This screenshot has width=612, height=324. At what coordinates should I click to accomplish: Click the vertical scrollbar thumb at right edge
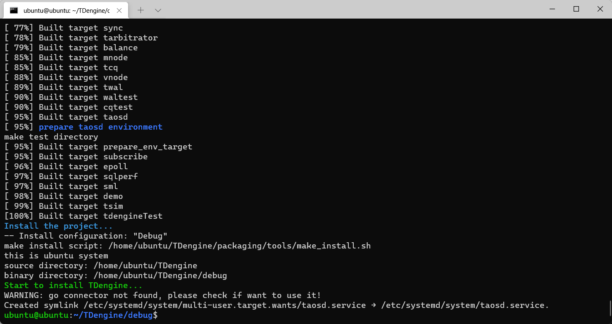click(610, 308)
